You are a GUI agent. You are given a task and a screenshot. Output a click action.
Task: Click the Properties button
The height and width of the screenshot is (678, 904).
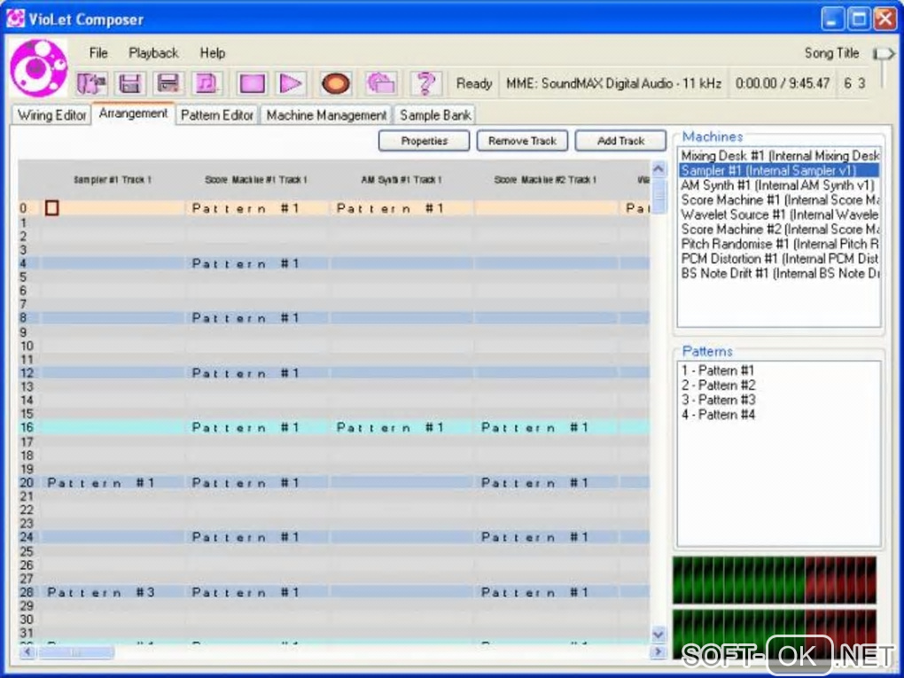click(424, 141)
